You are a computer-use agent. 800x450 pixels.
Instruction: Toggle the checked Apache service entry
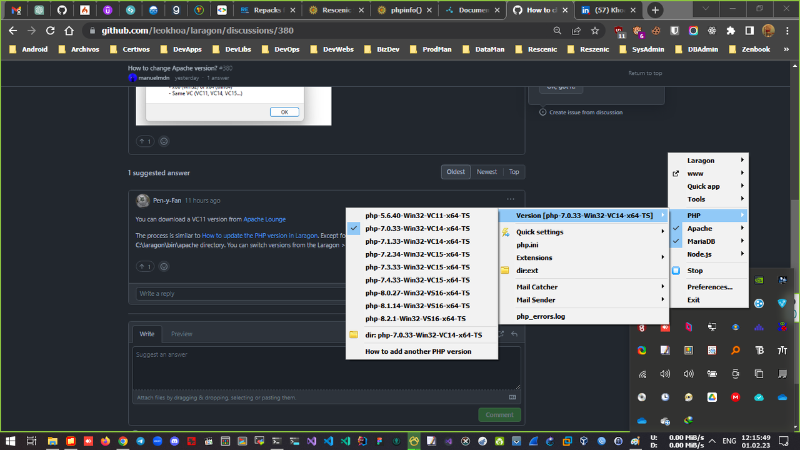[709, 229]
